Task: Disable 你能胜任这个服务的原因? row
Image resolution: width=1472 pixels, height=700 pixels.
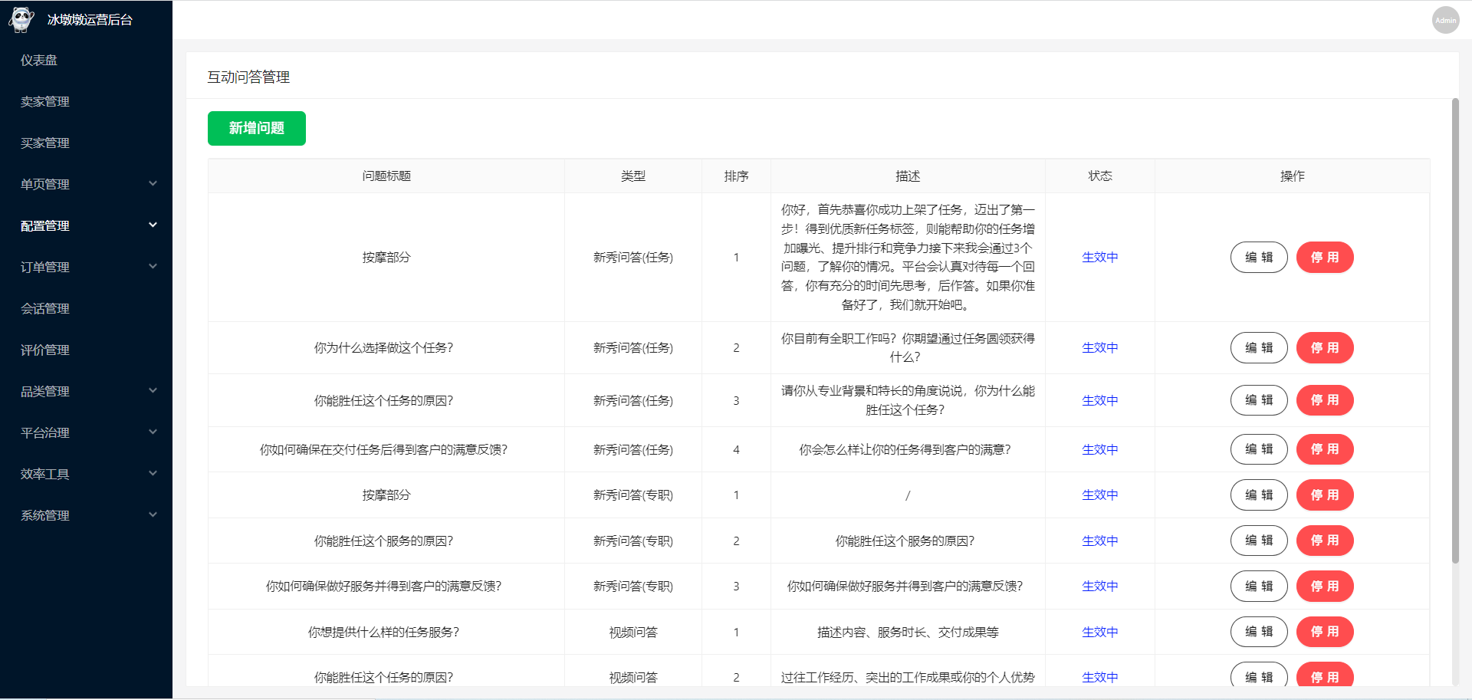Action: pyautogui.click(x=1325, y=541)
